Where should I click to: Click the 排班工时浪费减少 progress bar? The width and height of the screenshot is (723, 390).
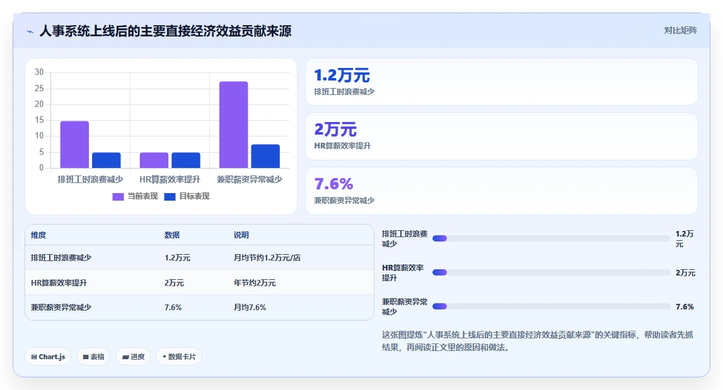coord(551,238)
